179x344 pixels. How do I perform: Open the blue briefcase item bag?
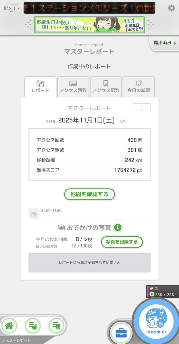121,333
